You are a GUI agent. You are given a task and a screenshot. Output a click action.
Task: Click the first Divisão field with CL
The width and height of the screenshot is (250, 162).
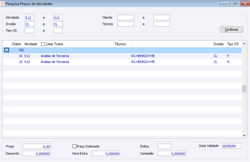point(29,24)
